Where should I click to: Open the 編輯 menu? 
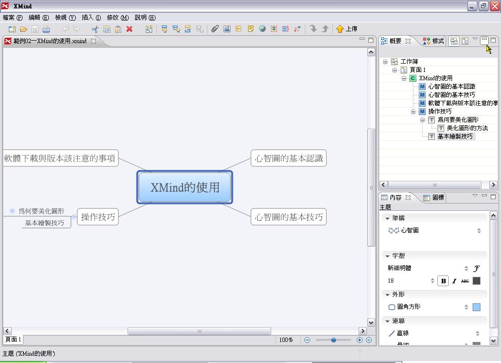(x=39, y=18)
